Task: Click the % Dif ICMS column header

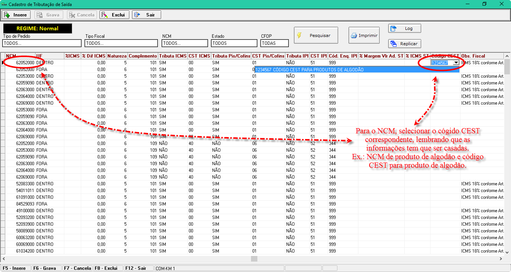Action: click(94, 56)
